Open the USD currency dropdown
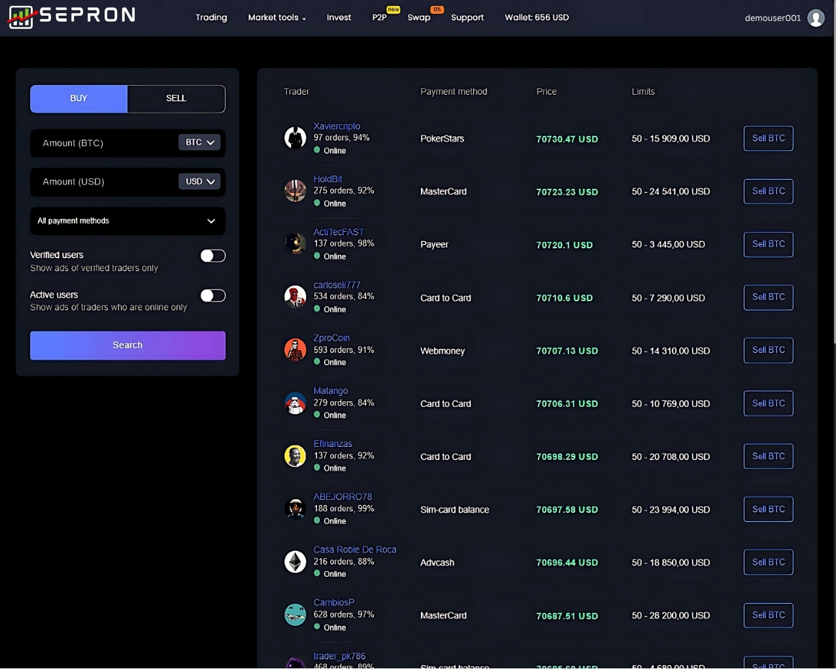The image size is (836, 669). click(x=199, y=182)
